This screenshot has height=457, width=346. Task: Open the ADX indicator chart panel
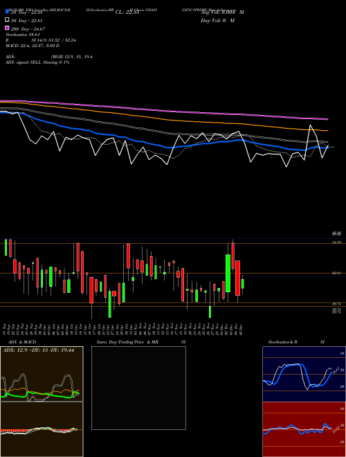(42, 374)
